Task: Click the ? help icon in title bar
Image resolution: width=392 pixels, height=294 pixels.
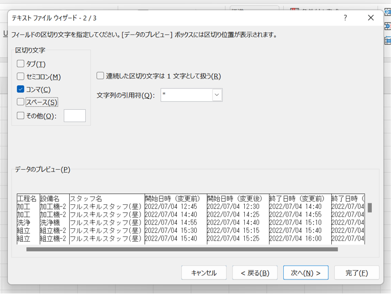Action: 345,18
